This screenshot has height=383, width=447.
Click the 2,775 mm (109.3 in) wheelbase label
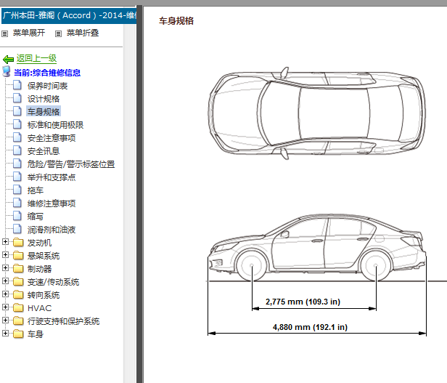click(303, 302)
